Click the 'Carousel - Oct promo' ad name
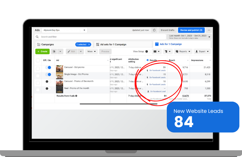Image resolution: width=242 pixels, height=157 pixels. click(x=74, y=67)
